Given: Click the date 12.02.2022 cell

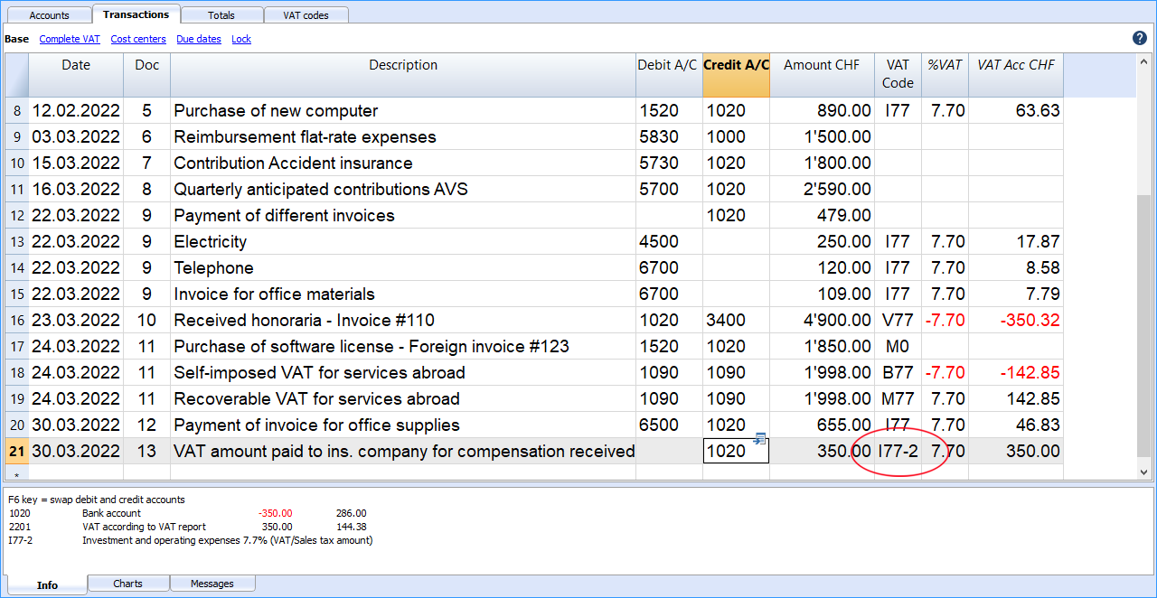Looking at the screenshot, I should coord(76,111).
